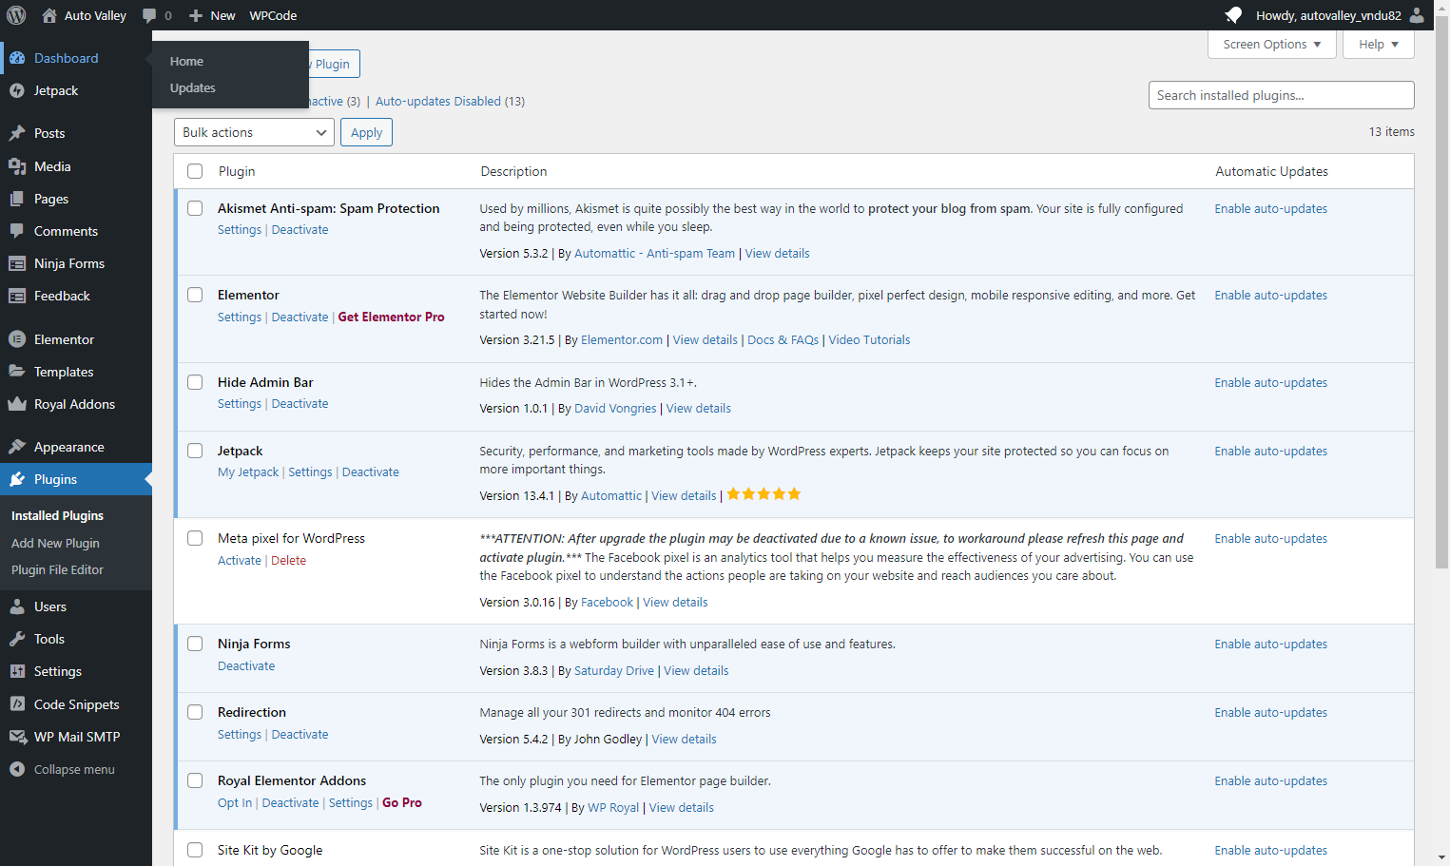Click the Users icon in sidebar

pyautogui.click(x=17, y=606)
